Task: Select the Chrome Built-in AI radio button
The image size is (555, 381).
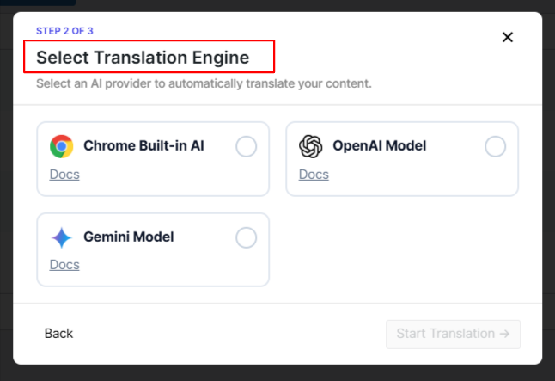Action: (x=246, y=147)
